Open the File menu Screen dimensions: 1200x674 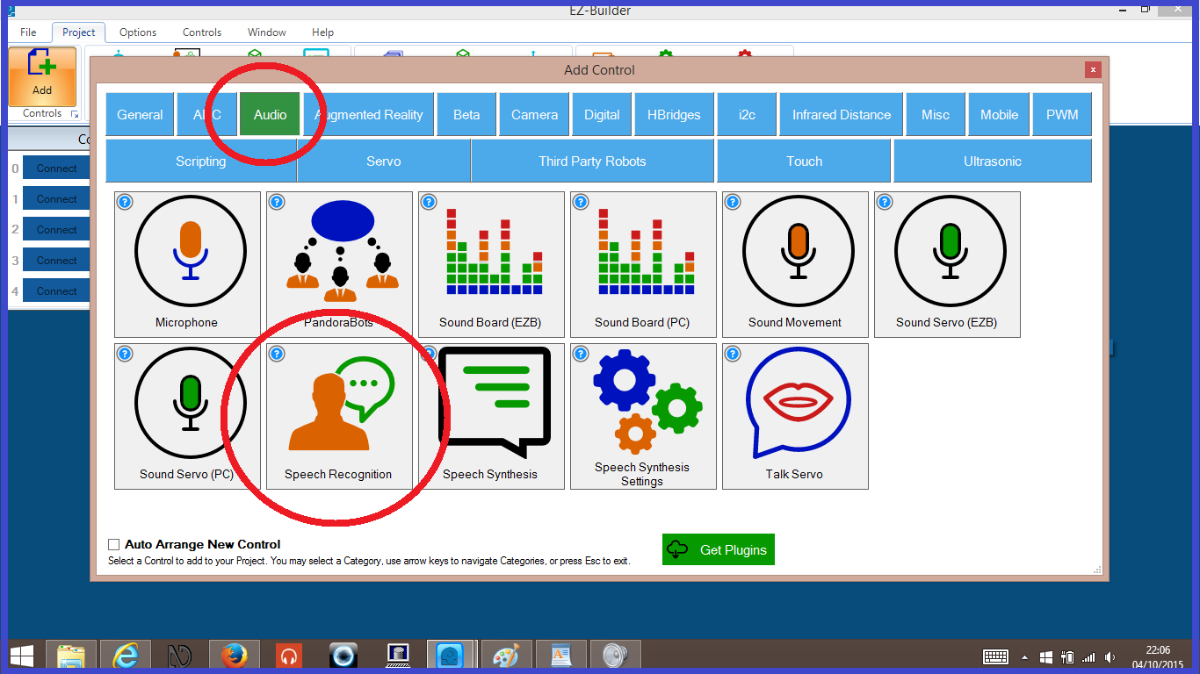28,32
